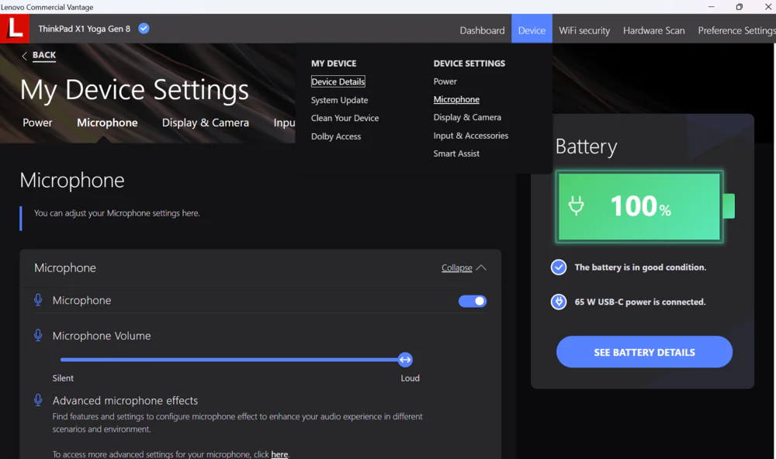Click the 'here' advanced settings link
The height and width of the screenshot is (459, 776).
(279, 454)
